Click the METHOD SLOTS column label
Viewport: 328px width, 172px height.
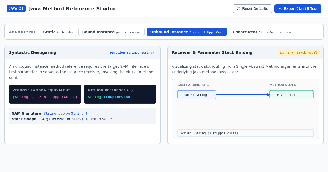click(x=283, y=85)
